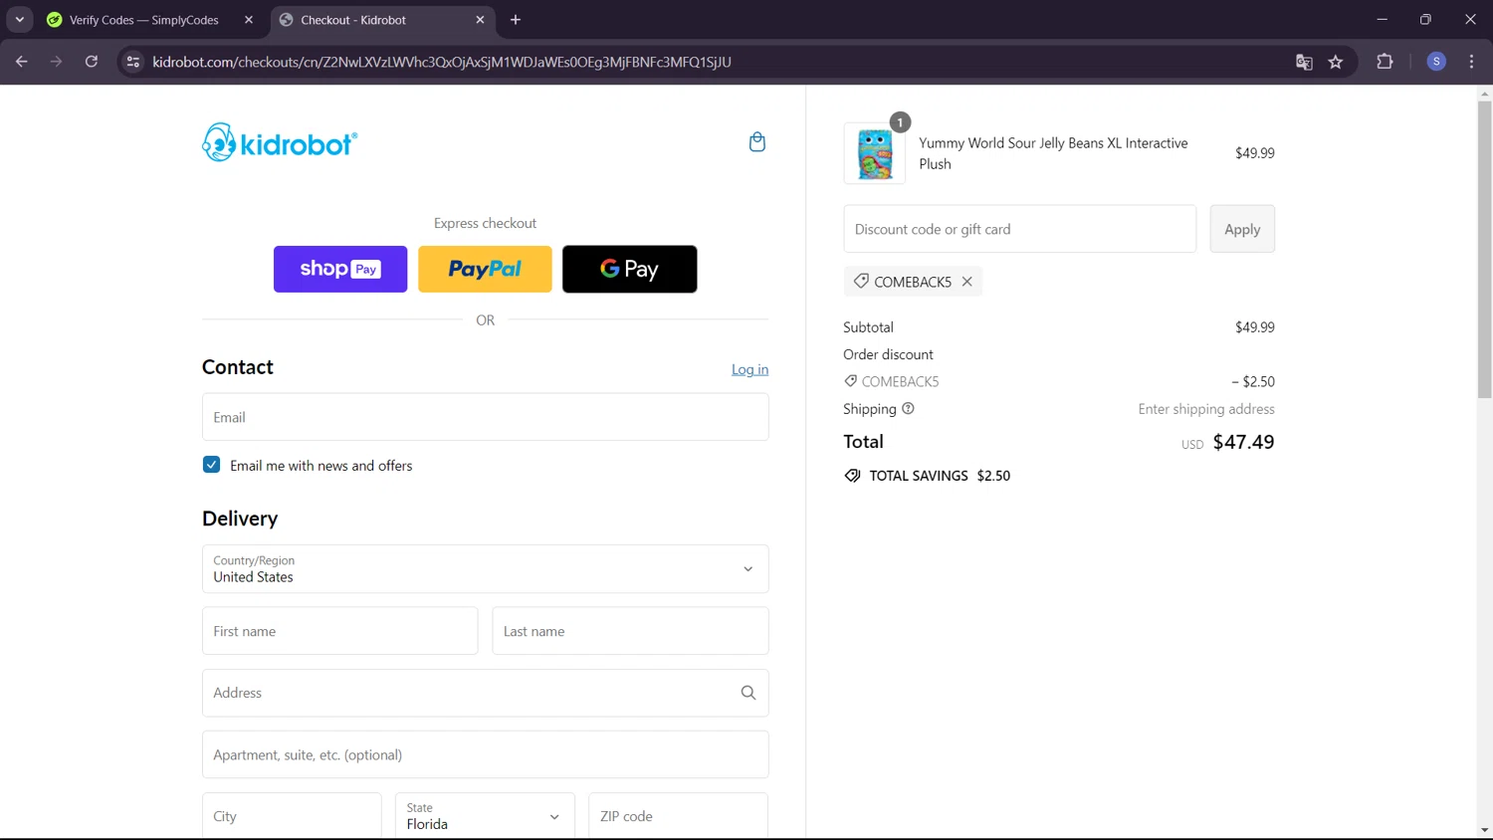Focus the ZIP code field
This screenshot has height=840, width=1493.
[678, 816]
